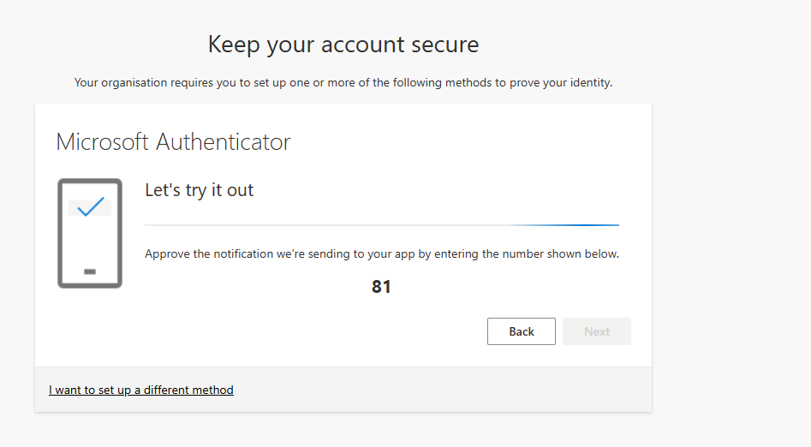Screen dimensions: 811x447
Task: Click the 'Approve the notification' instruction text
Action: point(382,254)
